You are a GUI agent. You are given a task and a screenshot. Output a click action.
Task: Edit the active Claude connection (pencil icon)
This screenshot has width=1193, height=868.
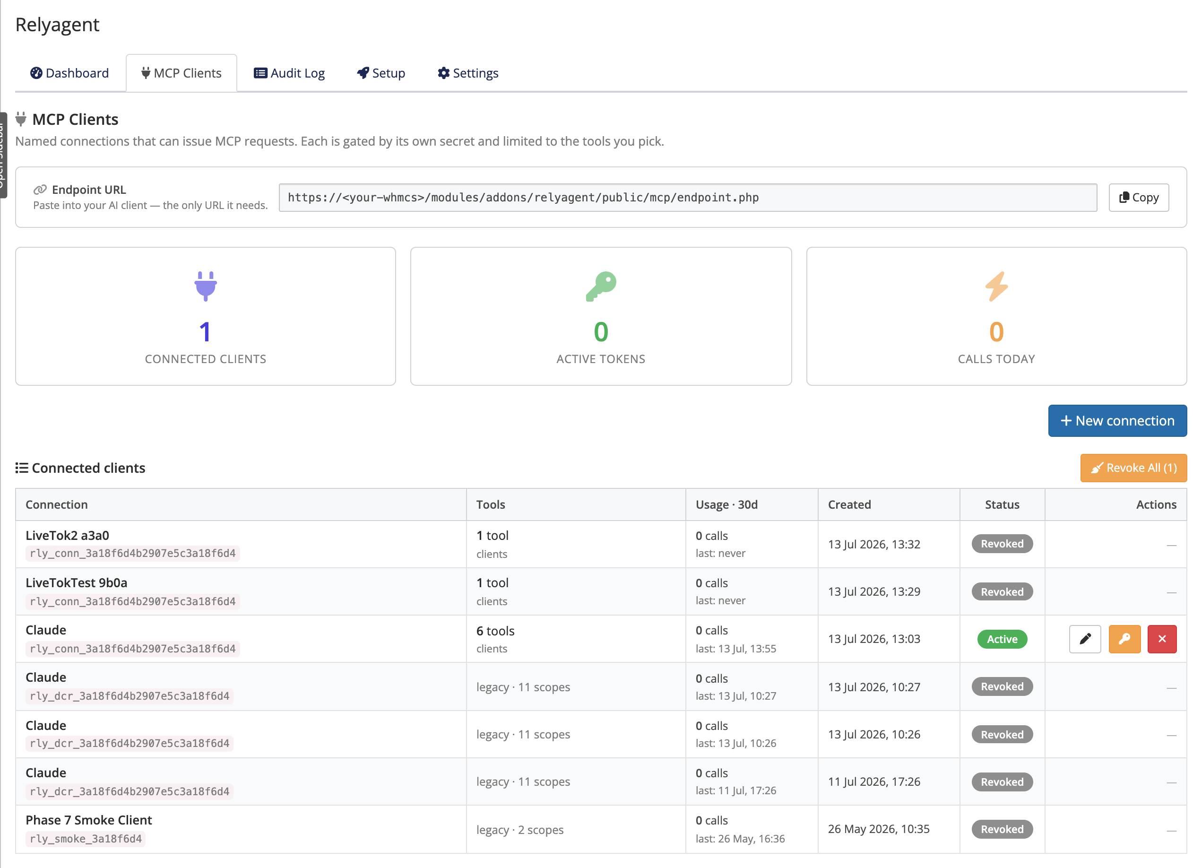point(1085,639)
